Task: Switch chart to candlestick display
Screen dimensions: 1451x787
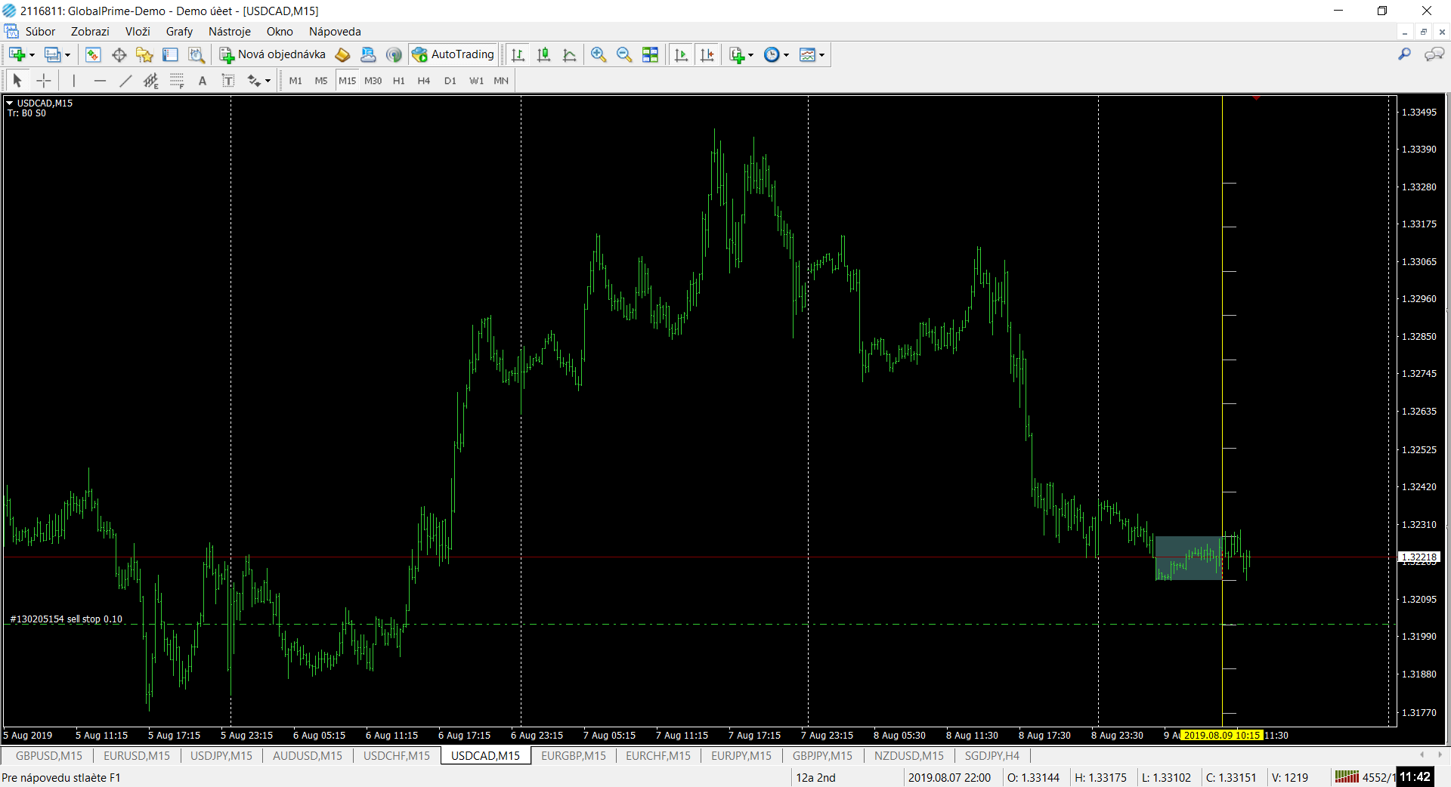Action: point(543,54)
